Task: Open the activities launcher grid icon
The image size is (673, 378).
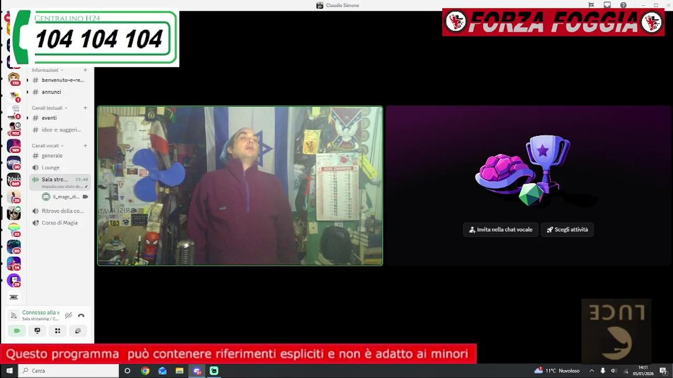Action: coord(58,331)
